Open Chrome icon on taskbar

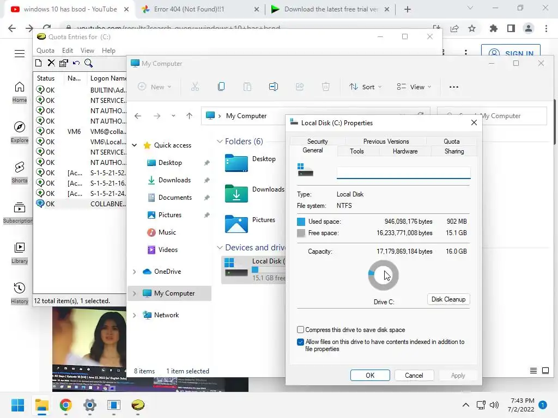coord(66,405)
